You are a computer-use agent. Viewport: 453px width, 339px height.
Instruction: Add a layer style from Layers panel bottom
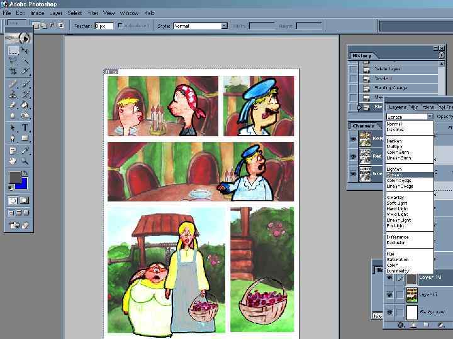[x=400, y=325]
